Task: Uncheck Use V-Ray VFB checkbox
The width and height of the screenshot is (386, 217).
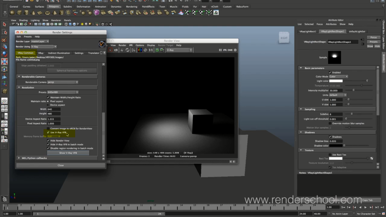Action: coord(48,132)
